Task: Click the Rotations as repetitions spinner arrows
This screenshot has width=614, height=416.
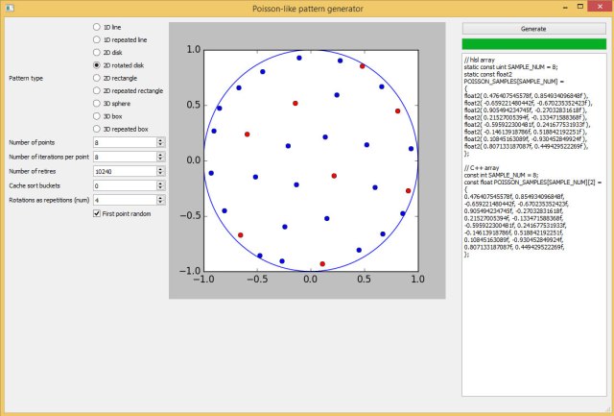Action: click(160, 200)
